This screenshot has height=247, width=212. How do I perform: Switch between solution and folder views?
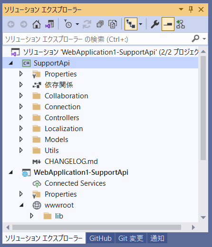coord(49,24)
